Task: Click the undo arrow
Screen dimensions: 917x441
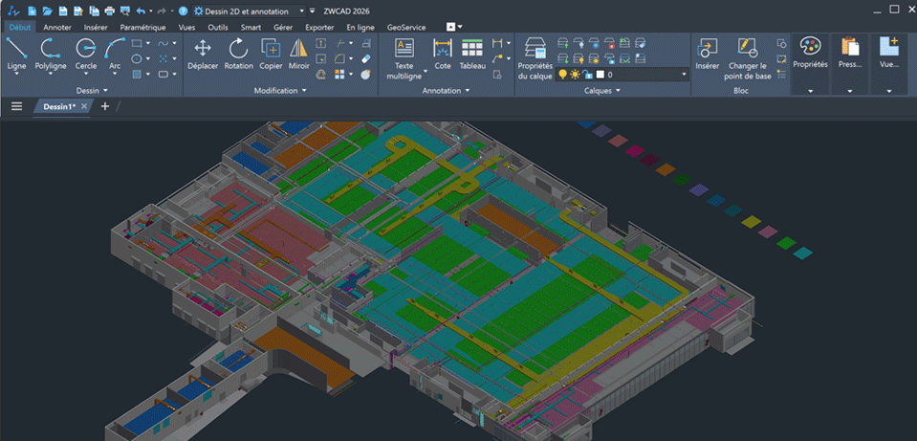Action: (x=141, y=11)
